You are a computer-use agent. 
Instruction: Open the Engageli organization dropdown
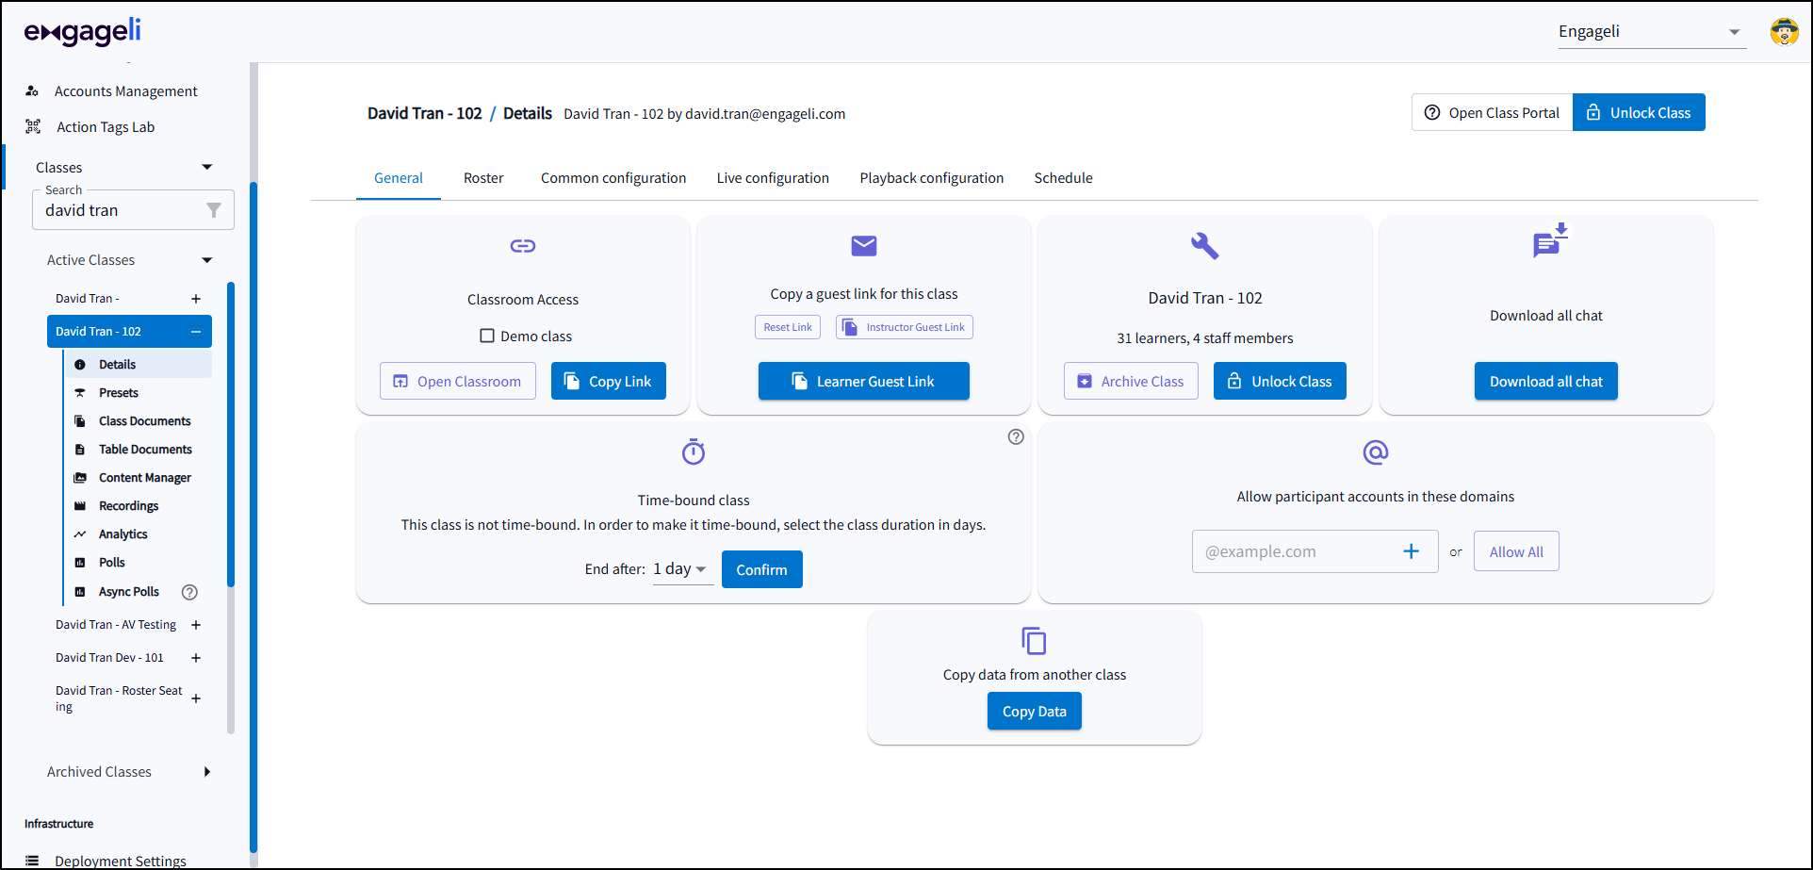(1650, 32)
